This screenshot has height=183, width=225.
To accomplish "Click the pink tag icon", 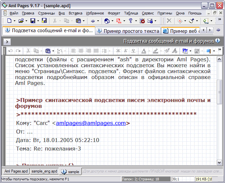I will tap(180, 21).
